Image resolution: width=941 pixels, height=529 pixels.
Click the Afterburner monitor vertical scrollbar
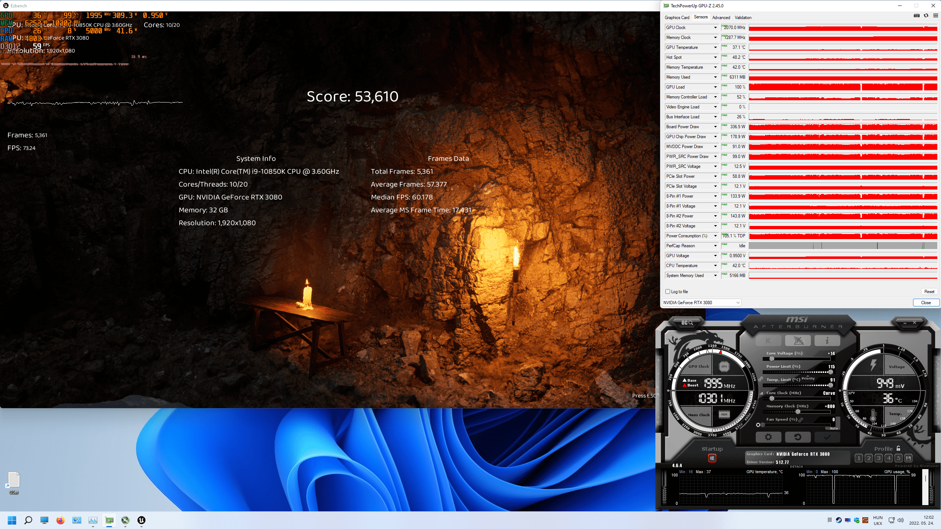click(x=925, y=487)
